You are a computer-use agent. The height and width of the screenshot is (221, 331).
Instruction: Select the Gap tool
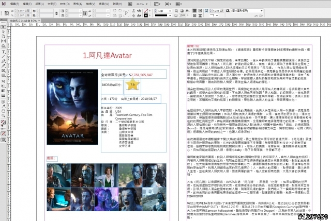tap(4, 41)
